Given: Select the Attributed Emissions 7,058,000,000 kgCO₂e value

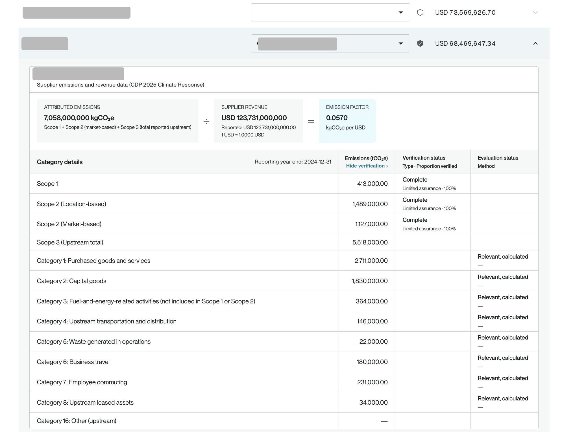Looking at the screenshot, I should pos(79,118).
